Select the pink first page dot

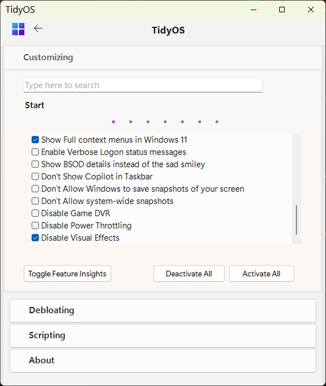113,122
